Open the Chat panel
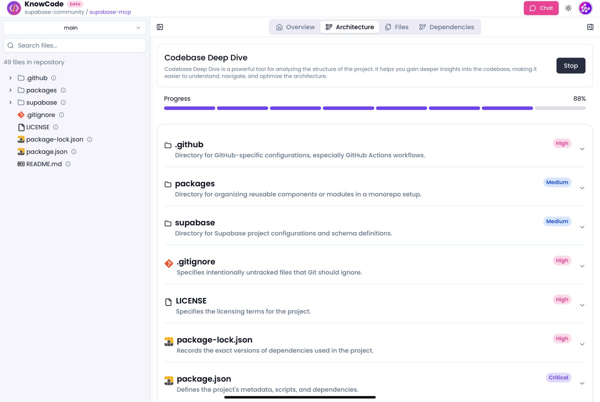600x402 pixels. [x=541, y=8]
